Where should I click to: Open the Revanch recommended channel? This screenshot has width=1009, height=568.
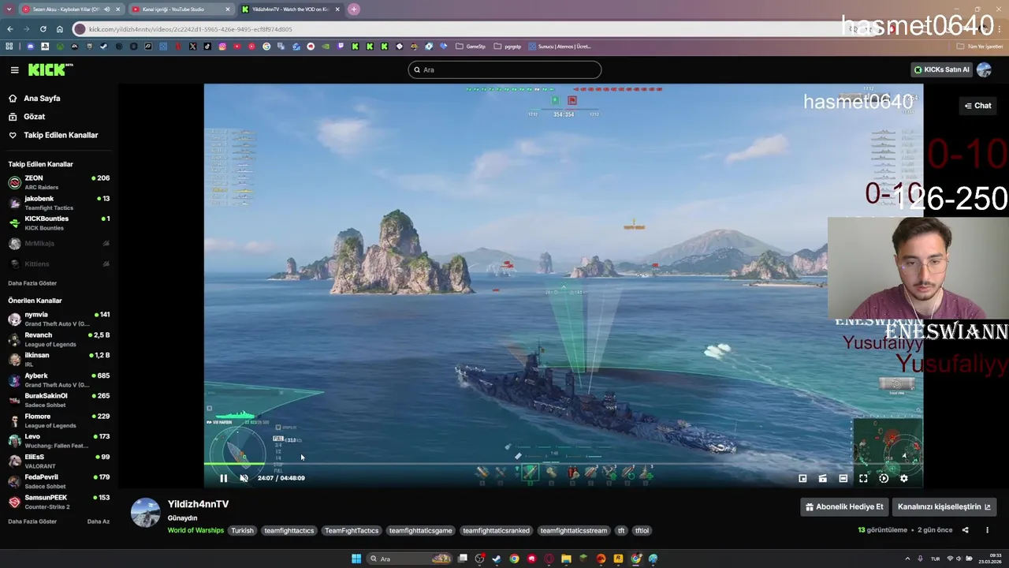tap(59, 339)
